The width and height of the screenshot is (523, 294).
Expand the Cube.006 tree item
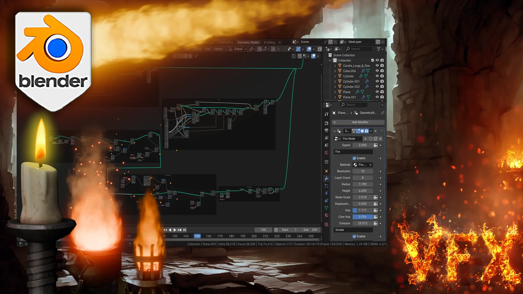[335, 71]
